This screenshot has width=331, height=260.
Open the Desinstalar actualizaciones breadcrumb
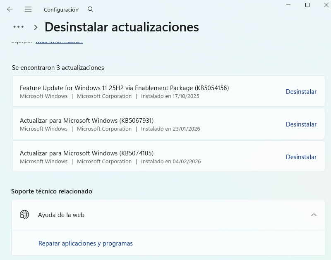(122, 27)
